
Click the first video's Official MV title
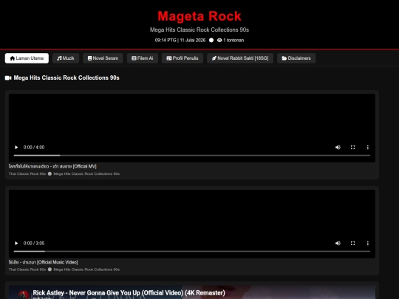pyautogui.click(x=52, y=166)
